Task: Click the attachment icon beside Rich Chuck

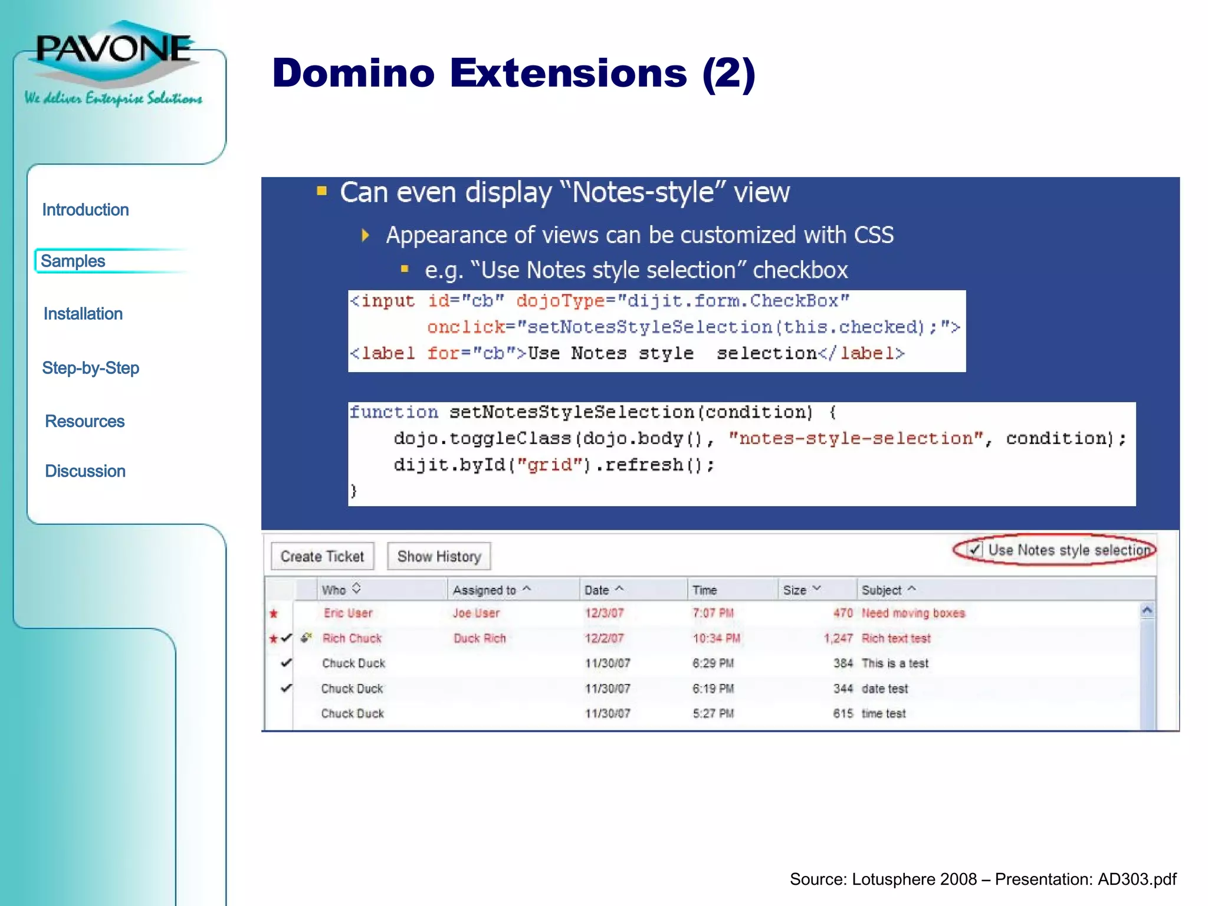Action: point(306,638)
